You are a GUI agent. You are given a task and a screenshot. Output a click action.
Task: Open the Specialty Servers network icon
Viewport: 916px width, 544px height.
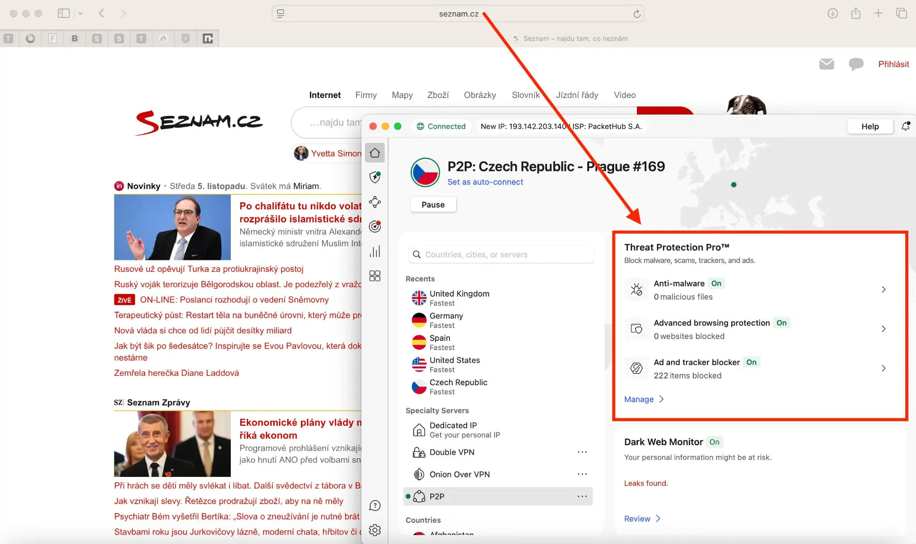coord(375,202)
